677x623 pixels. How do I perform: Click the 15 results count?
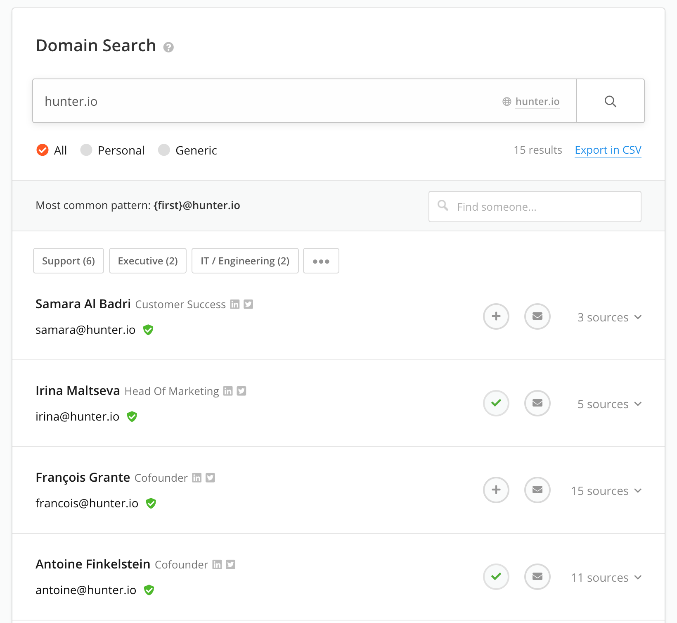point(538,150)
